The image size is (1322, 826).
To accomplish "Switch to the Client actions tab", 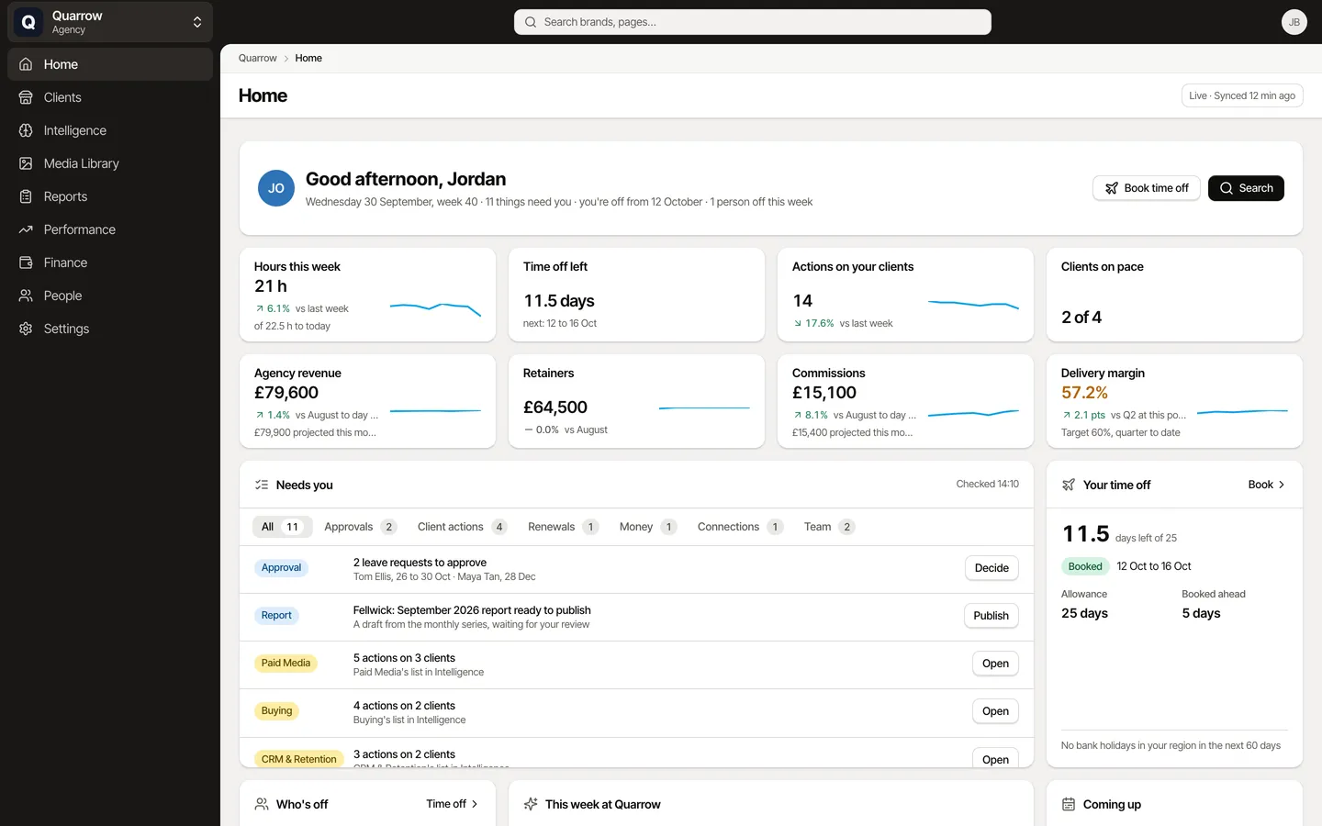I will click(462, 527).
